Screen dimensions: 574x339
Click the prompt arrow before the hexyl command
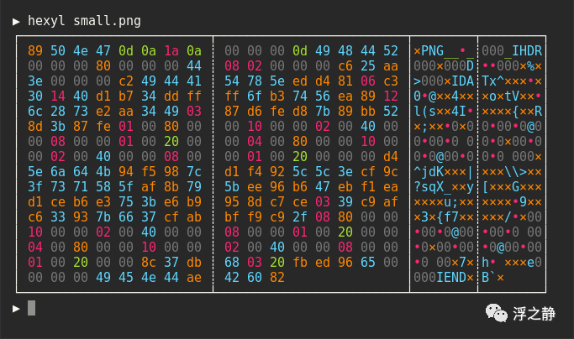(16, 22)
